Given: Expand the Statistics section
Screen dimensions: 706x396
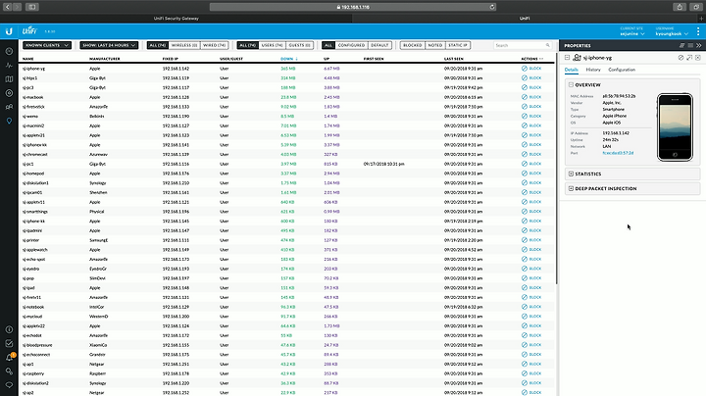Looking at the screenshot, I should 571,173.
